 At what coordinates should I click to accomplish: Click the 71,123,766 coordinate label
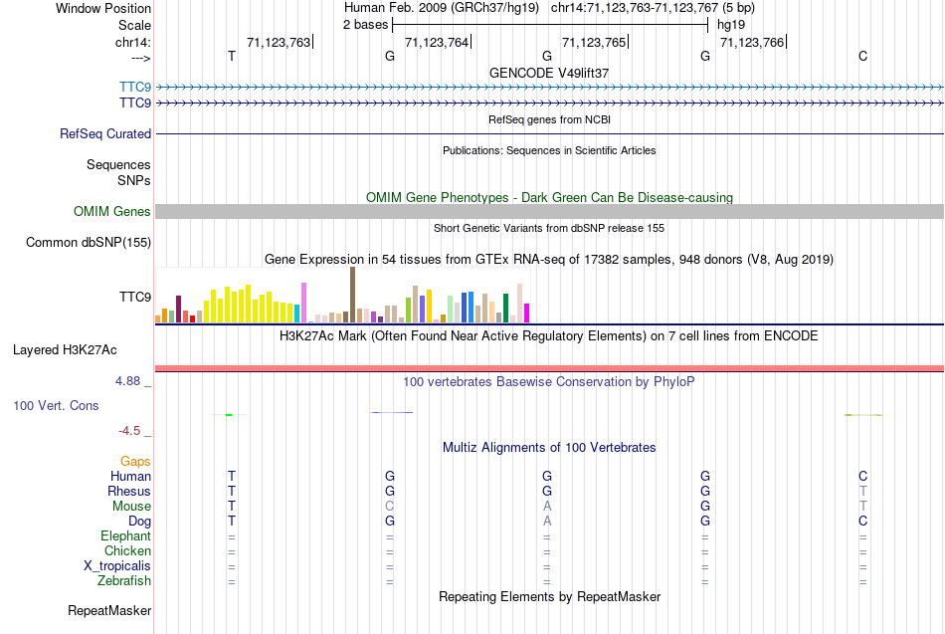[752, 42]
